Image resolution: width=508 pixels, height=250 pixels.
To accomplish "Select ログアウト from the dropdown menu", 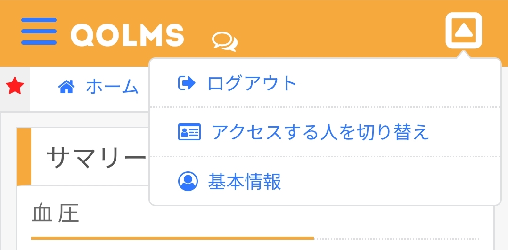I will pyautogui.click(x=252, y=83).
